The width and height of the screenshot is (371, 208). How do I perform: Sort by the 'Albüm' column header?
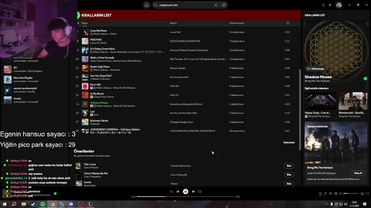[x=173, y=23]
